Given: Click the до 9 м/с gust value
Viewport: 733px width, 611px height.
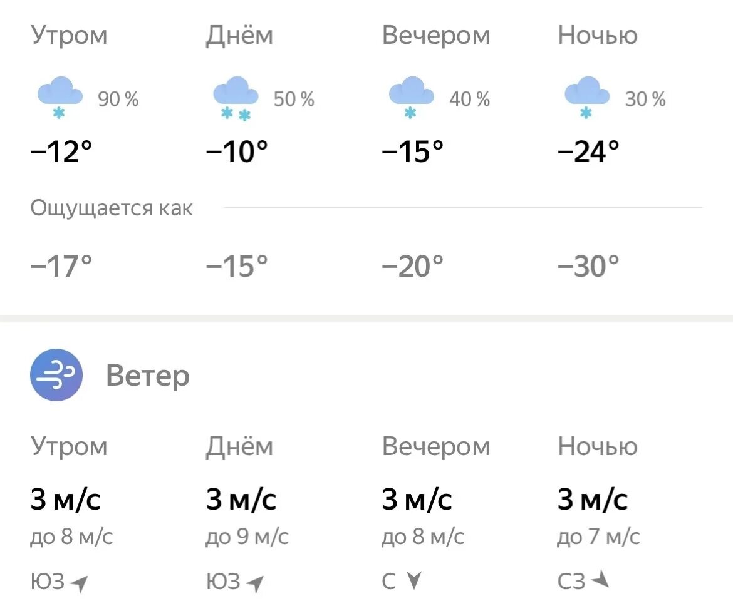Looking at the screenshot, I should (x=247, y=537).
